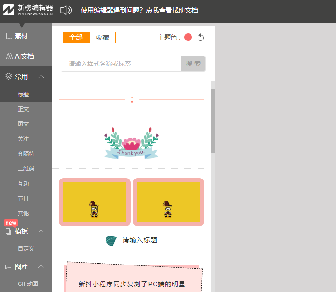Screen dimensions: 336x292
Task: Switch to the 全部 filter tab
Action: click(x=76, y=38)
